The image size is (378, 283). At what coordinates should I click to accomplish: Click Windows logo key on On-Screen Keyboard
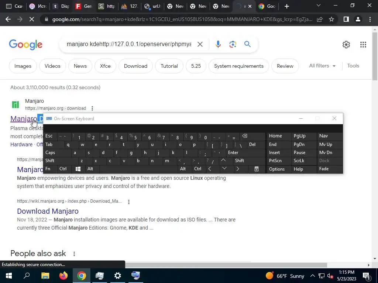(x=78, y=169)
